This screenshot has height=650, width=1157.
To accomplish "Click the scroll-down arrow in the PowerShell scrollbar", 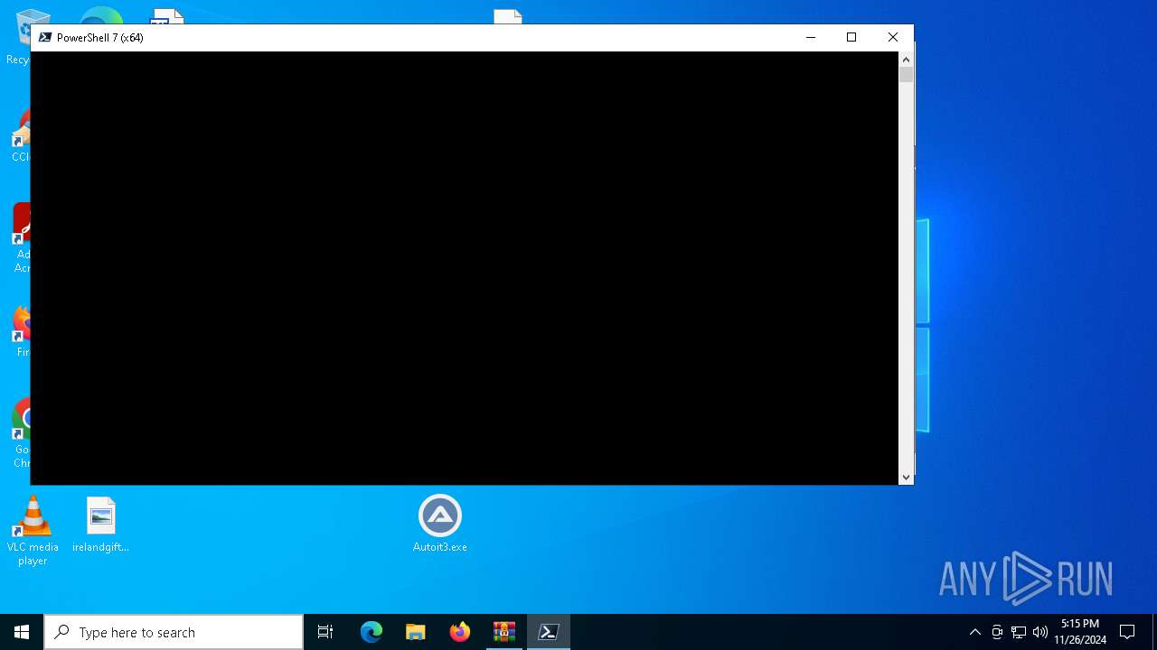I will [x=906, y=478].
